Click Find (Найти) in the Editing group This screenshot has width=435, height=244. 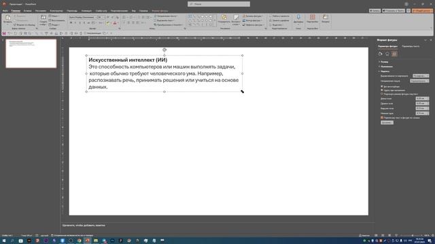coord(279,16)
